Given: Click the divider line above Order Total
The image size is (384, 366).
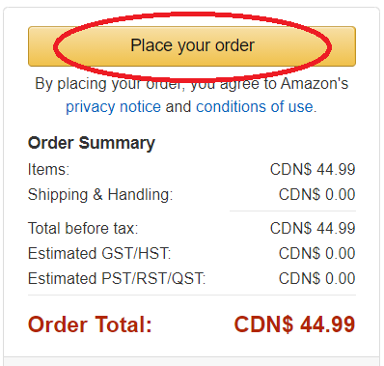Looking at the screenshot, I should pyautogui.click(x=192, y=295).
